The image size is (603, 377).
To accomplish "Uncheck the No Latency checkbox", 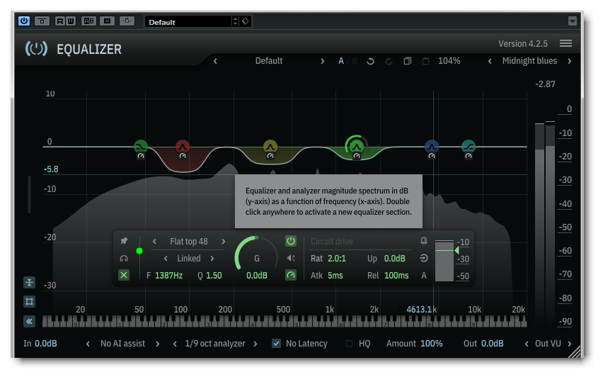I will point(276,343).
